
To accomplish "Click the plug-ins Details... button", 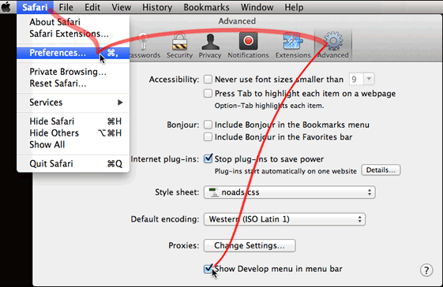I will tap(381, 170).
